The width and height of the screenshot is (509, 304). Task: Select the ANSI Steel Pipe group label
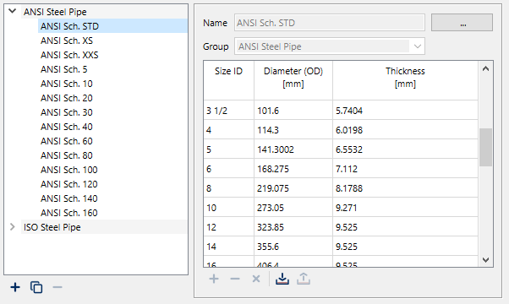click(55, 12)
